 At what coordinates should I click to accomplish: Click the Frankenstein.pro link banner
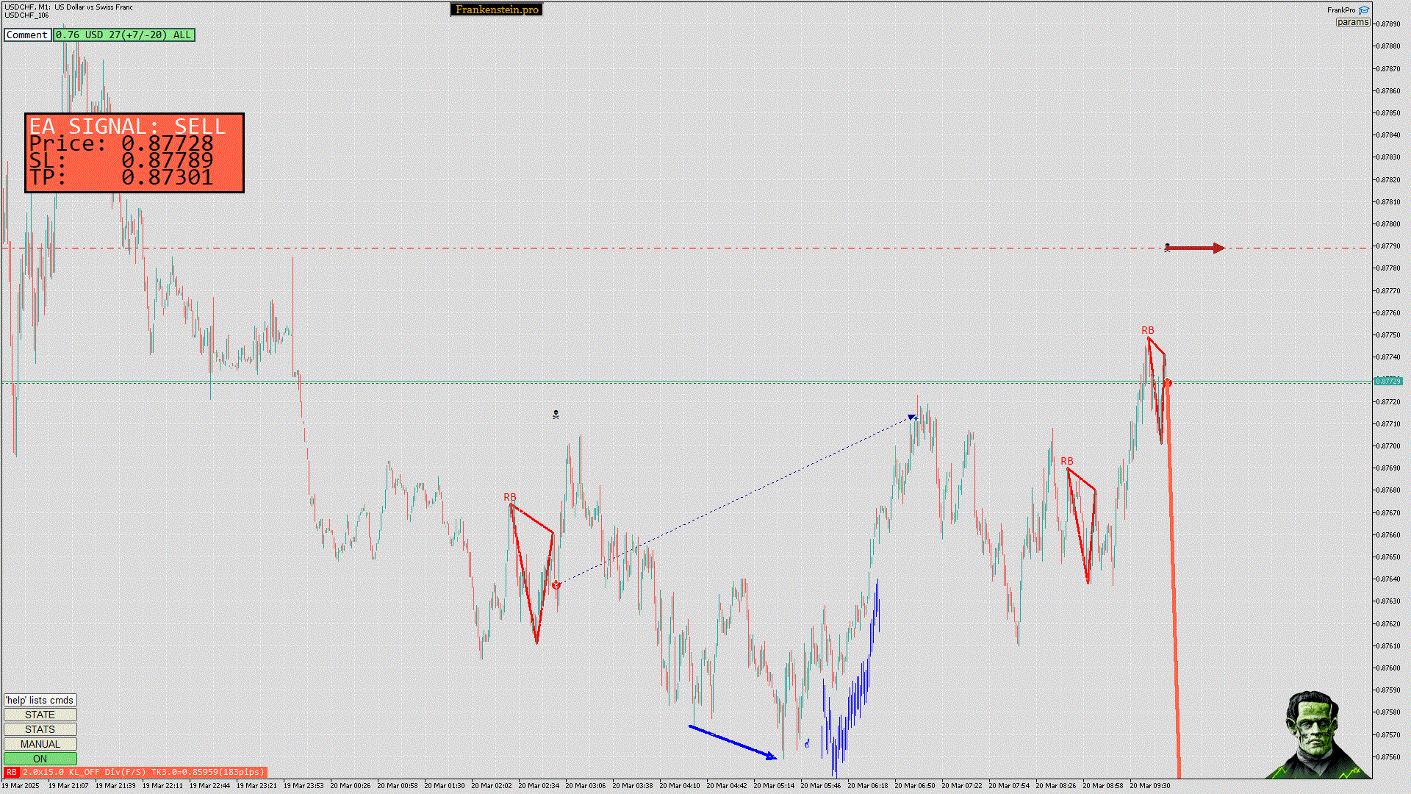tap(496, 10)
